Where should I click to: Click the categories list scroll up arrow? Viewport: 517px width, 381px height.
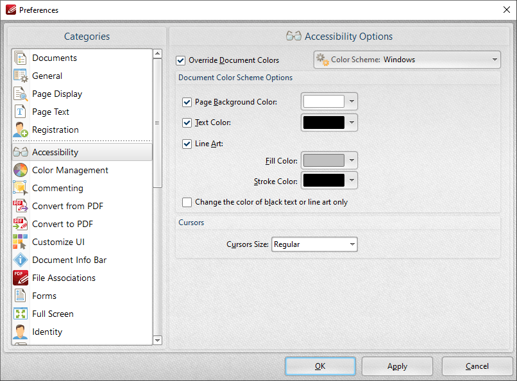(x=158, y=53)
